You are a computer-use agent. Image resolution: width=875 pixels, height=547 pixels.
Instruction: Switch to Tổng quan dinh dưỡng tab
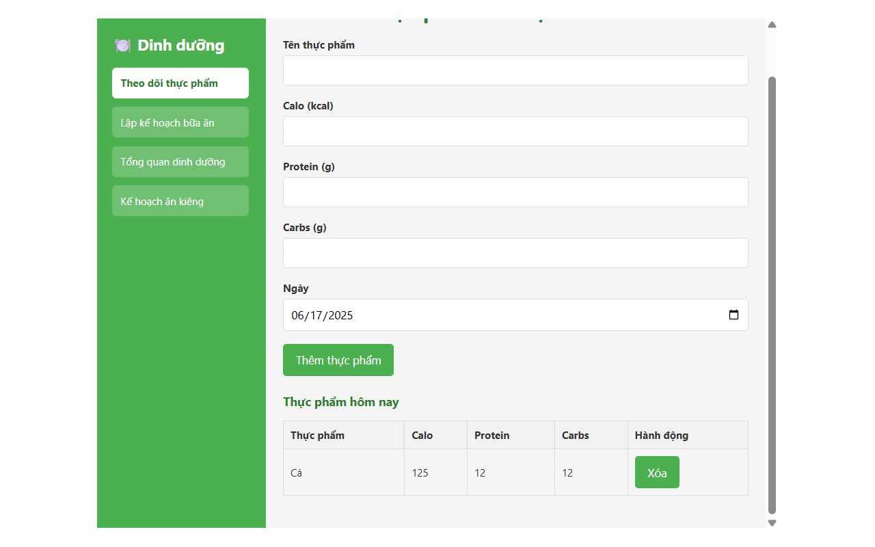[x=180, y=162]
